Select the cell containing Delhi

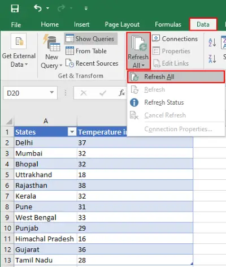click(x=45, y=143)
